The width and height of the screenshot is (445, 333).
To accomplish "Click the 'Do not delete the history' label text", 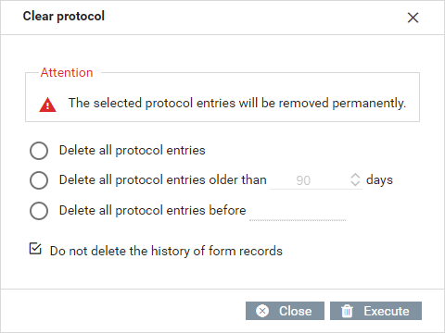I will point(166,251).
